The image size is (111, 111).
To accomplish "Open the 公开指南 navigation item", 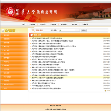I will (x=32, y=25).
